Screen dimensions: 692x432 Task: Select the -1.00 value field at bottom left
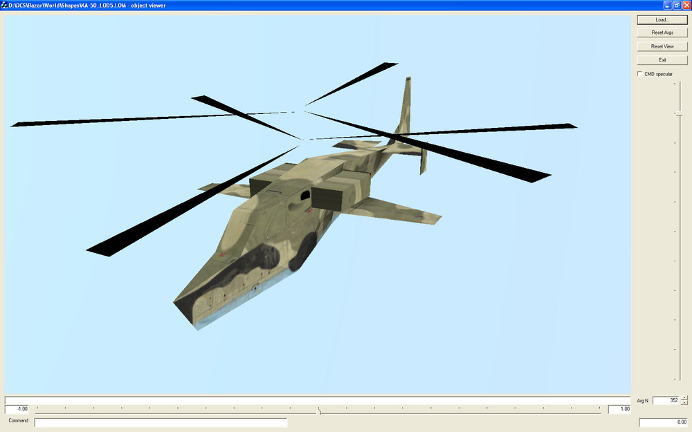[x=21, y=408]
